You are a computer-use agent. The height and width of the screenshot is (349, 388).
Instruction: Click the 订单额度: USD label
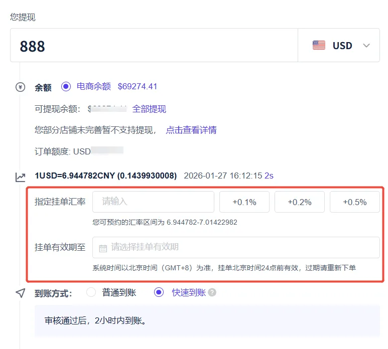(x=63, y=151)
